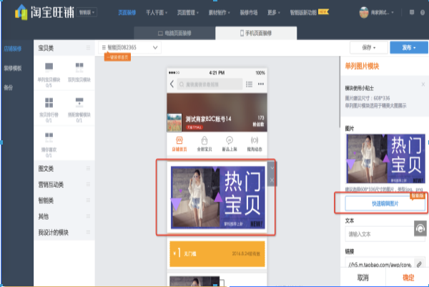Click the message icon in the header
Image resolution: width=429 pixels, height=287 pixels.
412,12
